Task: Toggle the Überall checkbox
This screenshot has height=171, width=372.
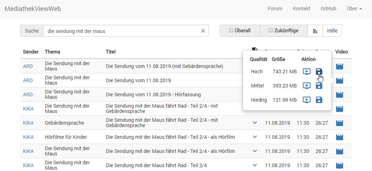Action: [231, 30]
